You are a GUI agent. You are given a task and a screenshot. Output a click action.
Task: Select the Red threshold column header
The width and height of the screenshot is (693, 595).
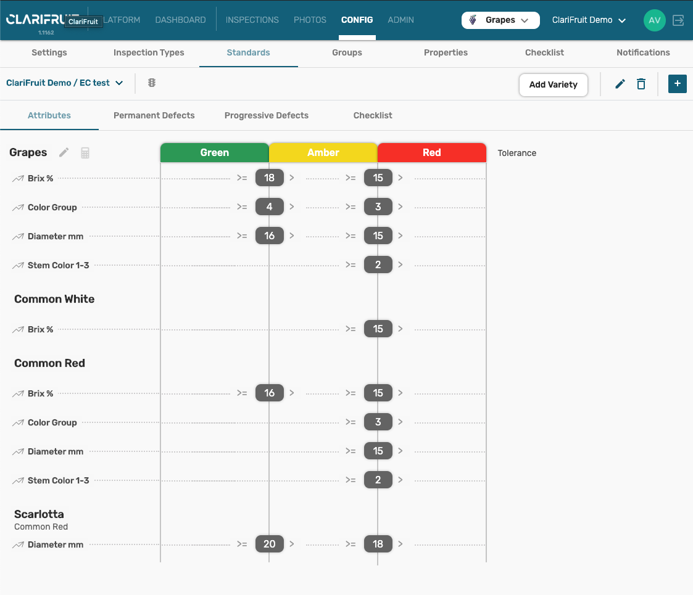431,153
